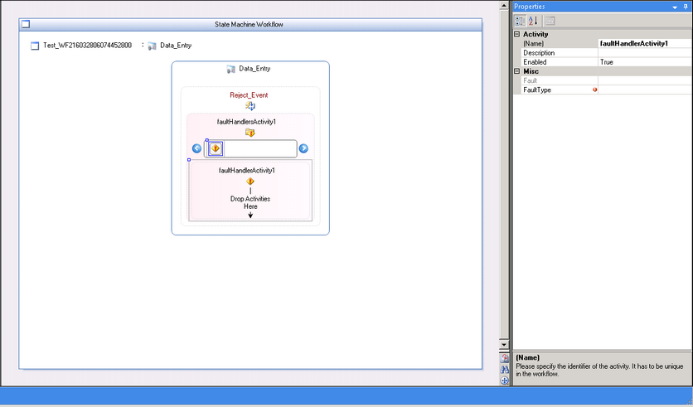Screen dimensions: 693x407
Task: Click the zoom tool icon below the scrollbar
Action: tap(504, 358)
